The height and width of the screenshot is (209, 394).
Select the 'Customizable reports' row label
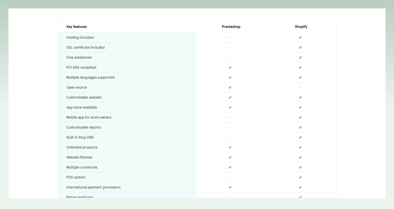pos(83,127)
